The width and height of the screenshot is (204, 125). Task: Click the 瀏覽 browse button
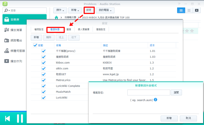point(178,92)
